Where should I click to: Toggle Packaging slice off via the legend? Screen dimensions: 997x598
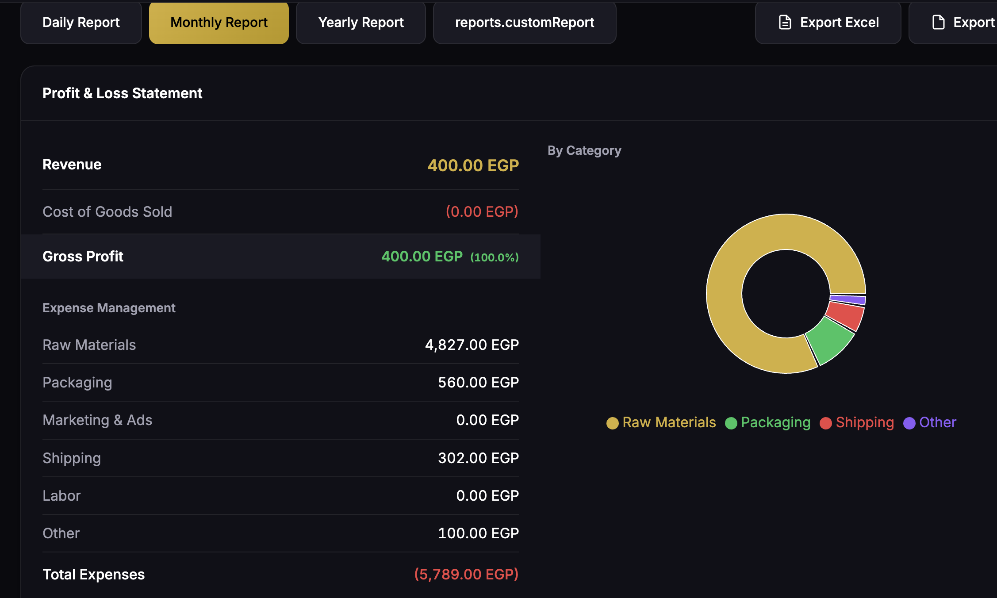pyautogui.click(x=767, y=422)
